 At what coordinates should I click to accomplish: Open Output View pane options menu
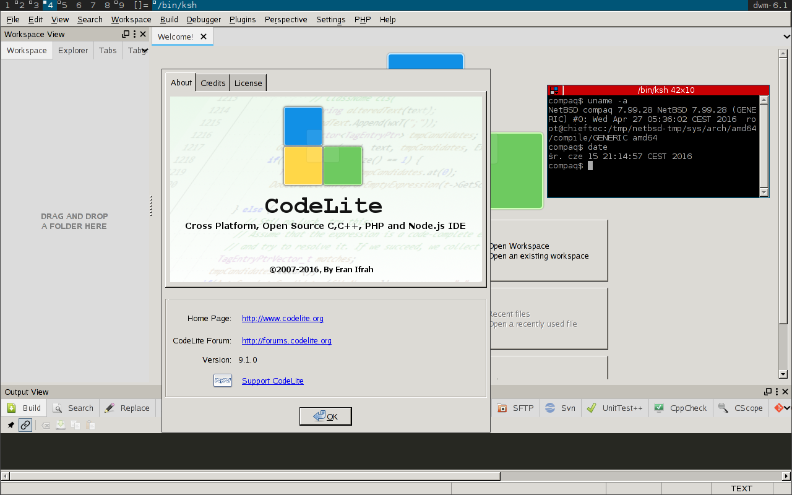point(777,392)
